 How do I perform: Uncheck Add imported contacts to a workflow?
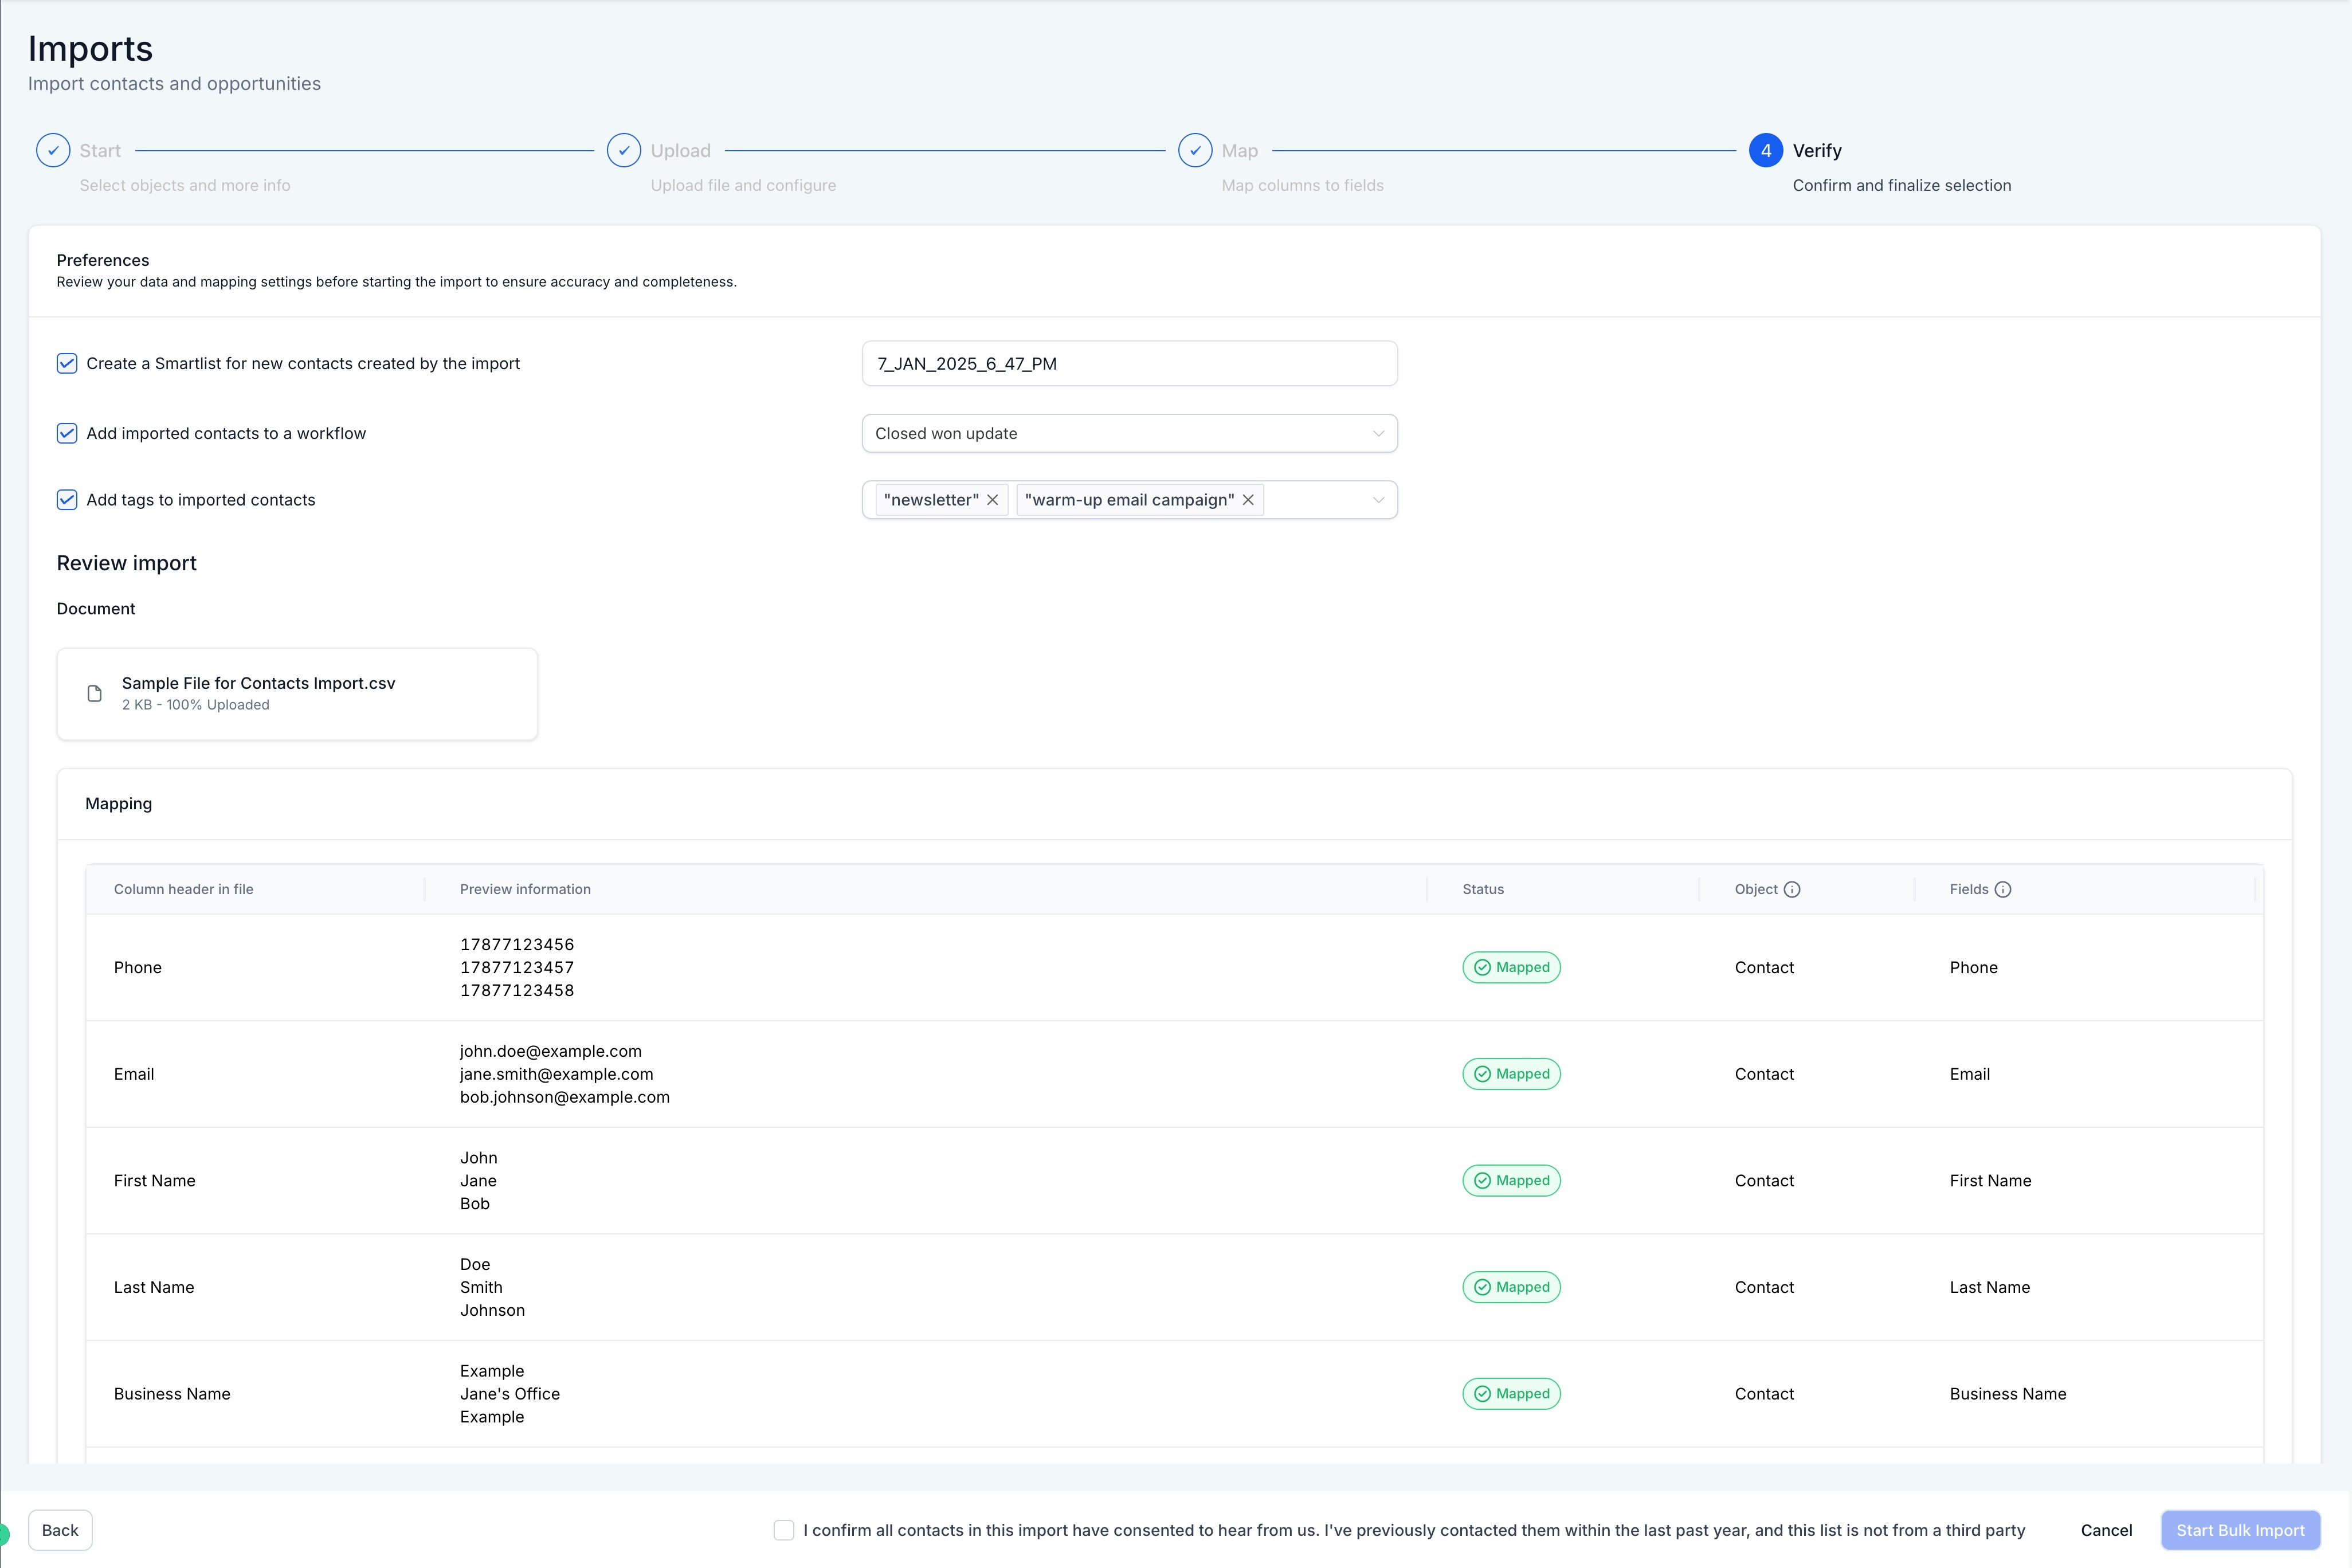tap(67, 433)
